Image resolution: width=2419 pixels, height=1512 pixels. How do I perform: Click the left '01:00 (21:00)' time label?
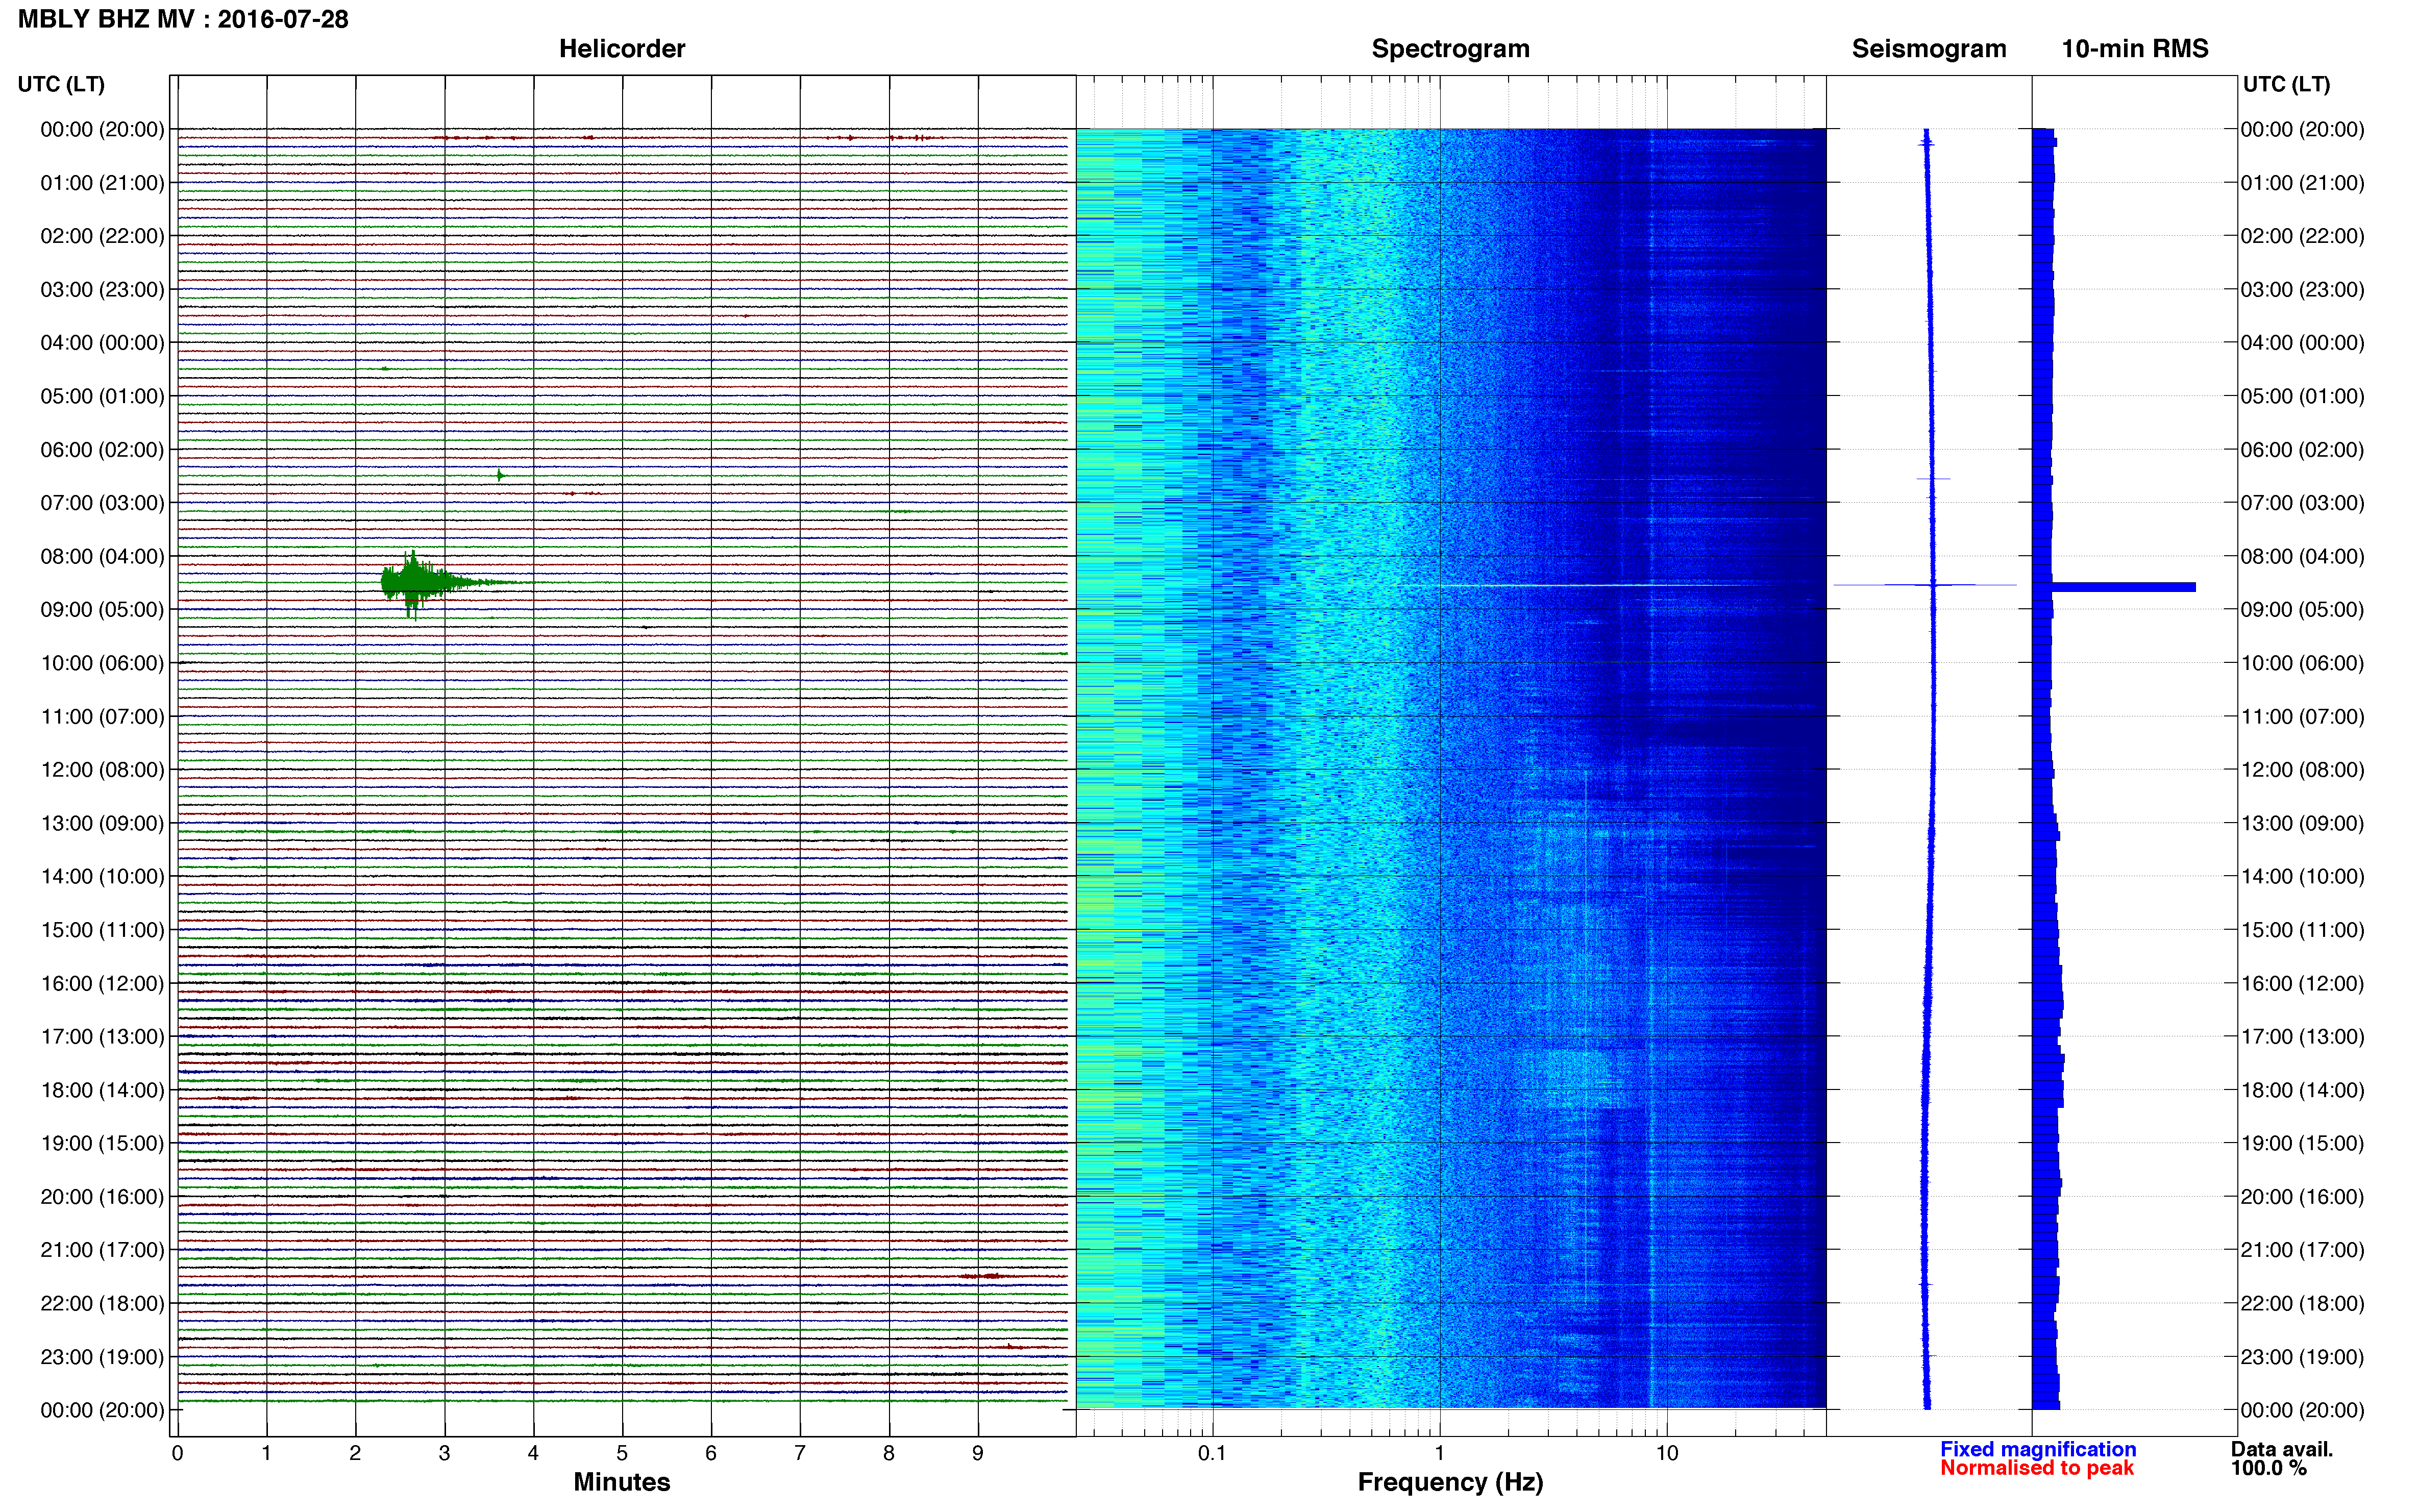tap(102, 183)
